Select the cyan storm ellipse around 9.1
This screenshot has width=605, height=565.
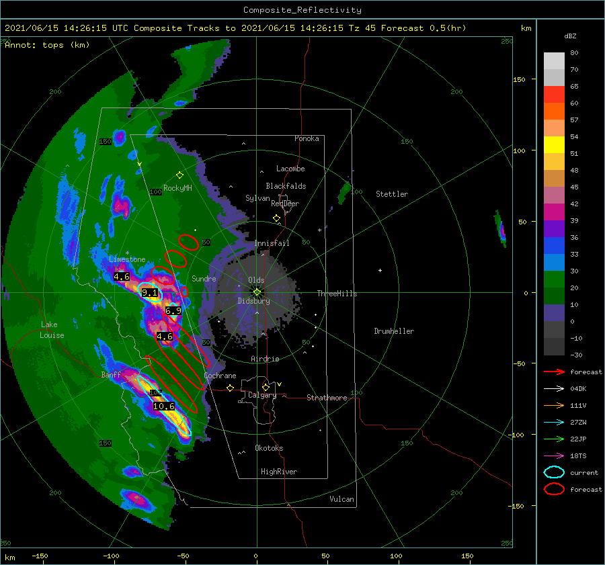pyautogui.click(x=150, y=292)
